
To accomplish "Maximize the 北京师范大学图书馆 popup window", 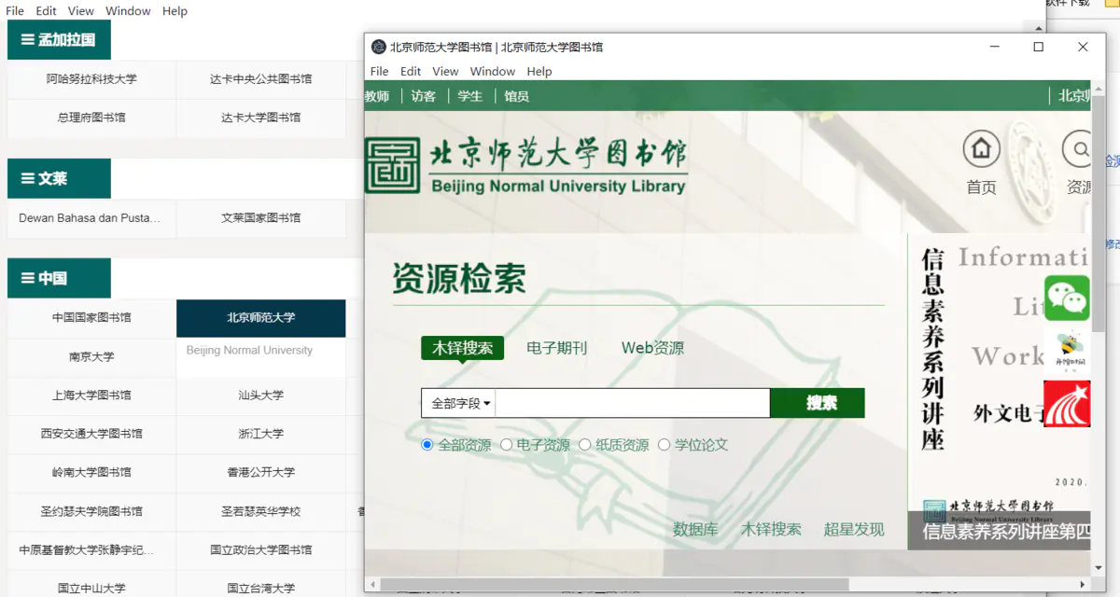I will pos(1038,47).
